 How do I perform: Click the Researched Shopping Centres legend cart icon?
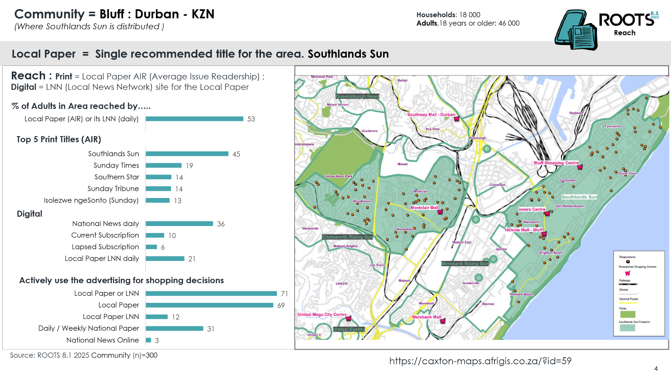pos(628,273)
